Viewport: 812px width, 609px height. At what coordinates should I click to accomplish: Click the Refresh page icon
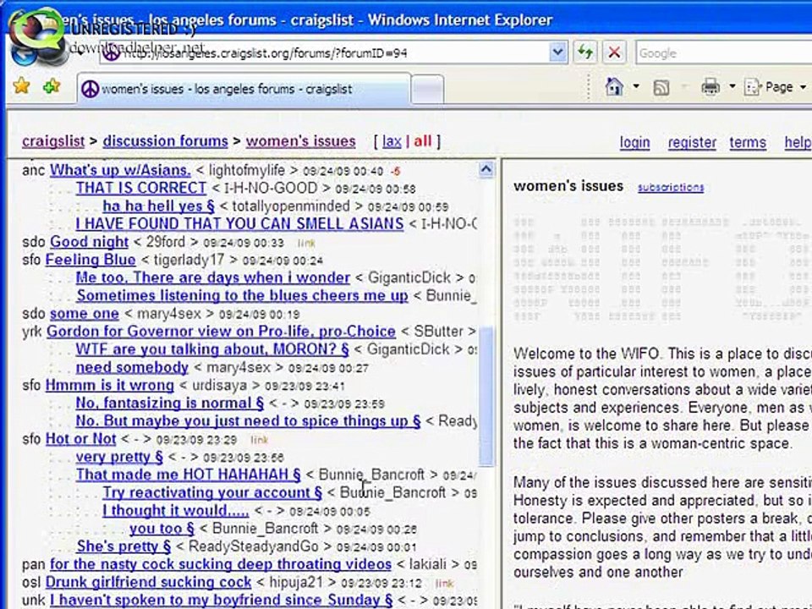point(585,52)
